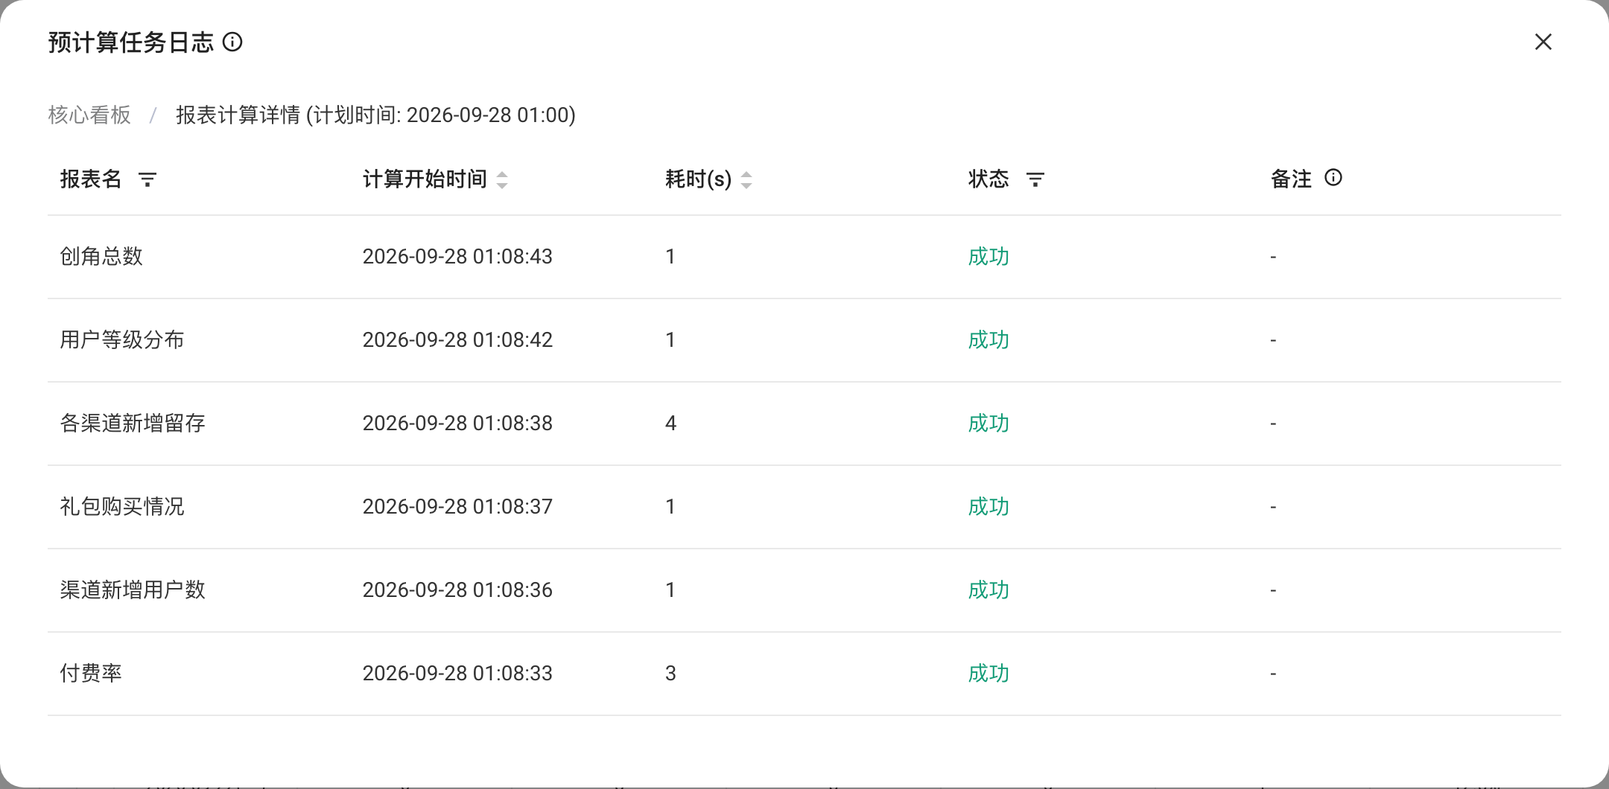The image size is (1609, 789).
Task: Click start time 2026-09-28 01:08:37
Action: pyautogui.click(x=457, y=507)
